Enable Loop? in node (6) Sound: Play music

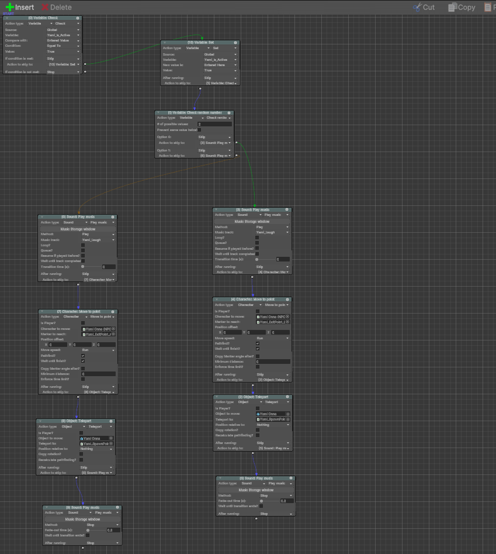[x=83, y=245]
